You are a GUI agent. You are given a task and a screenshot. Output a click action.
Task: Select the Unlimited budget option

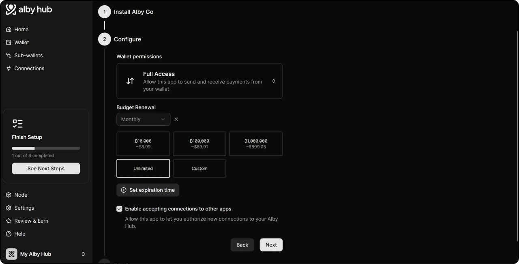tap(143, 168)
